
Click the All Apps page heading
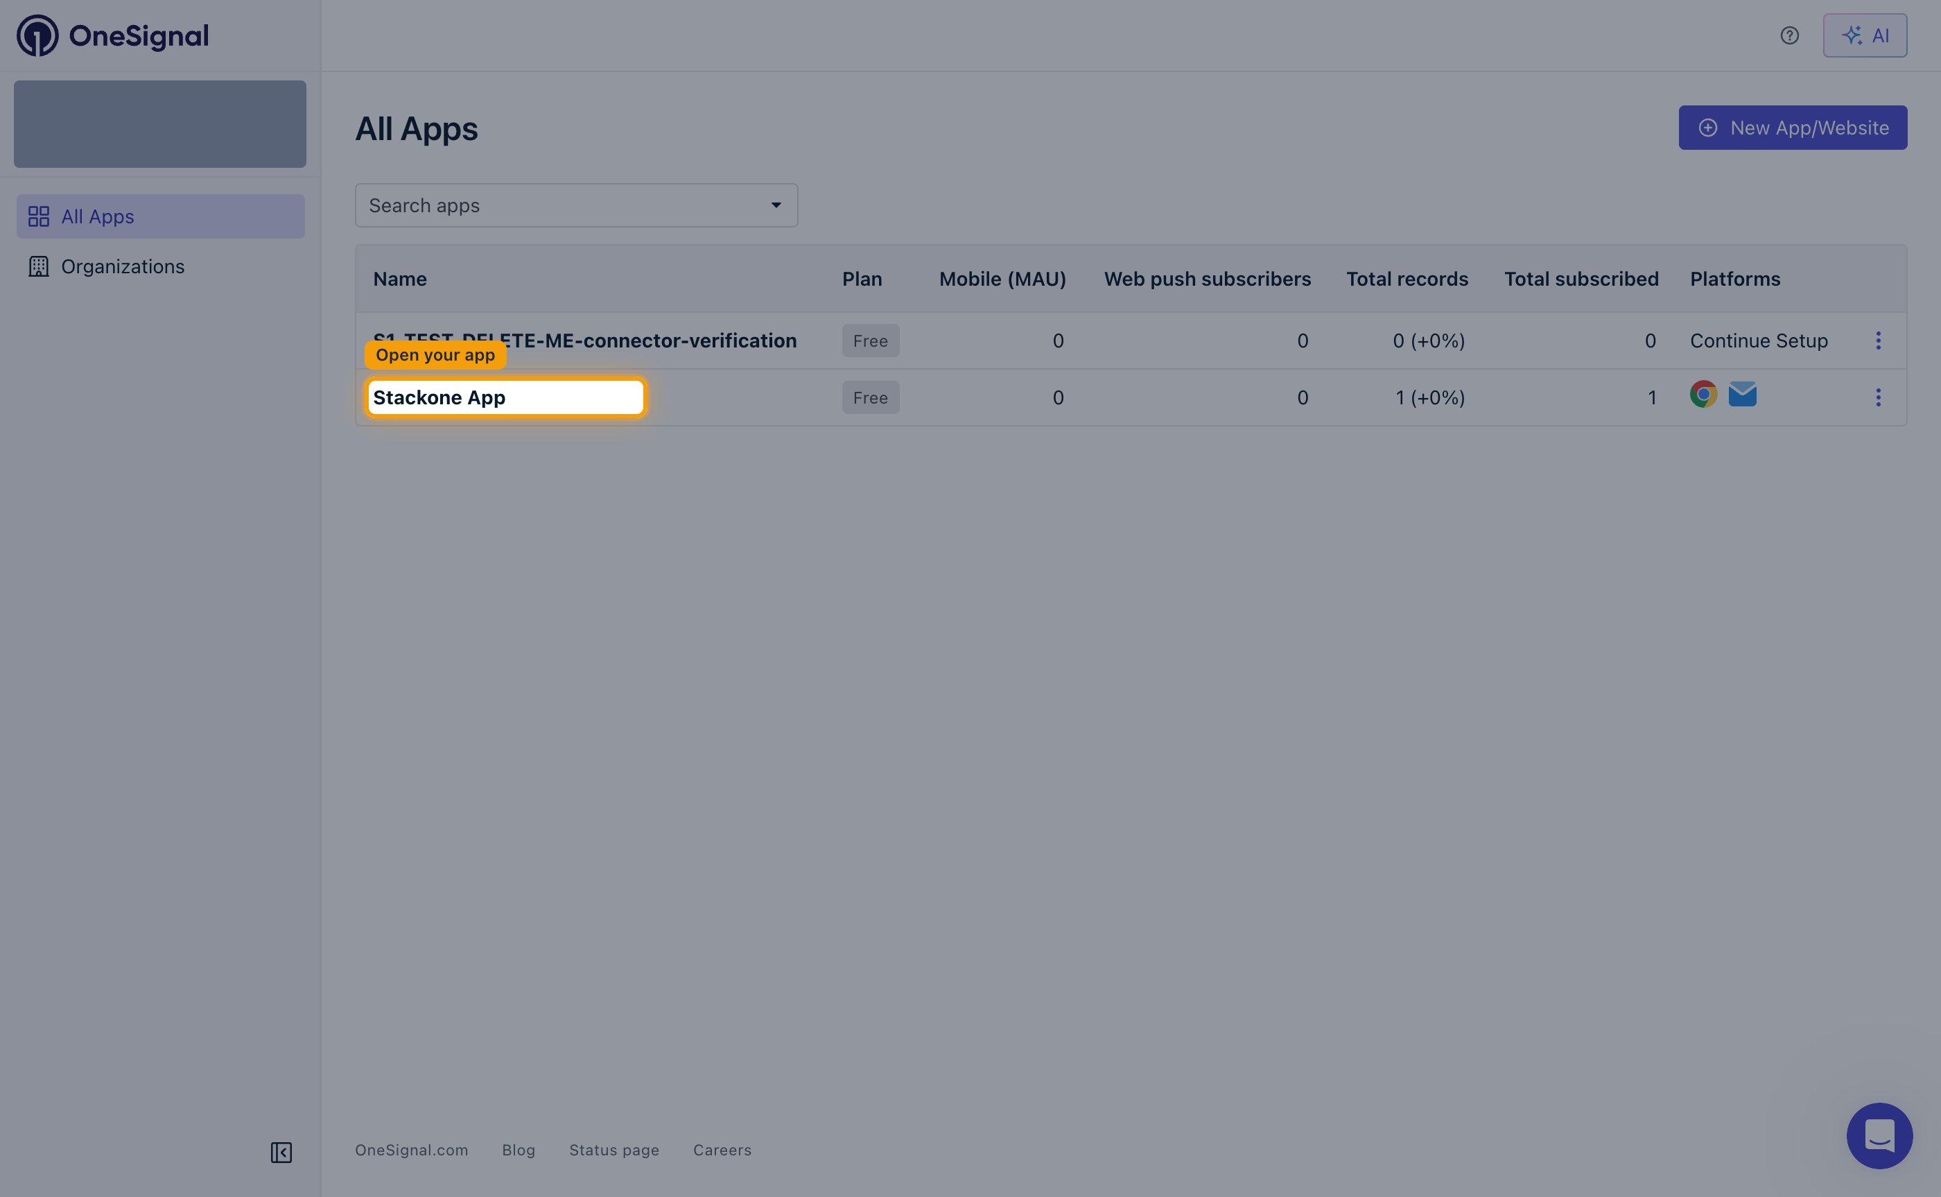point(416,129)
